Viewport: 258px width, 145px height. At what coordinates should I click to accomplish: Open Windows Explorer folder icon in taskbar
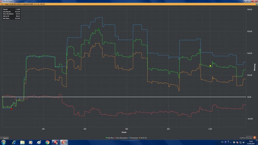22,142
